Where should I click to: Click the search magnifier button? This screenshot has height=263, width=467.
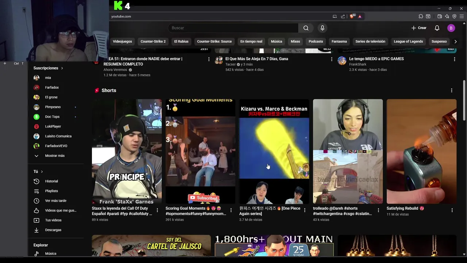[x=306, y=28]
